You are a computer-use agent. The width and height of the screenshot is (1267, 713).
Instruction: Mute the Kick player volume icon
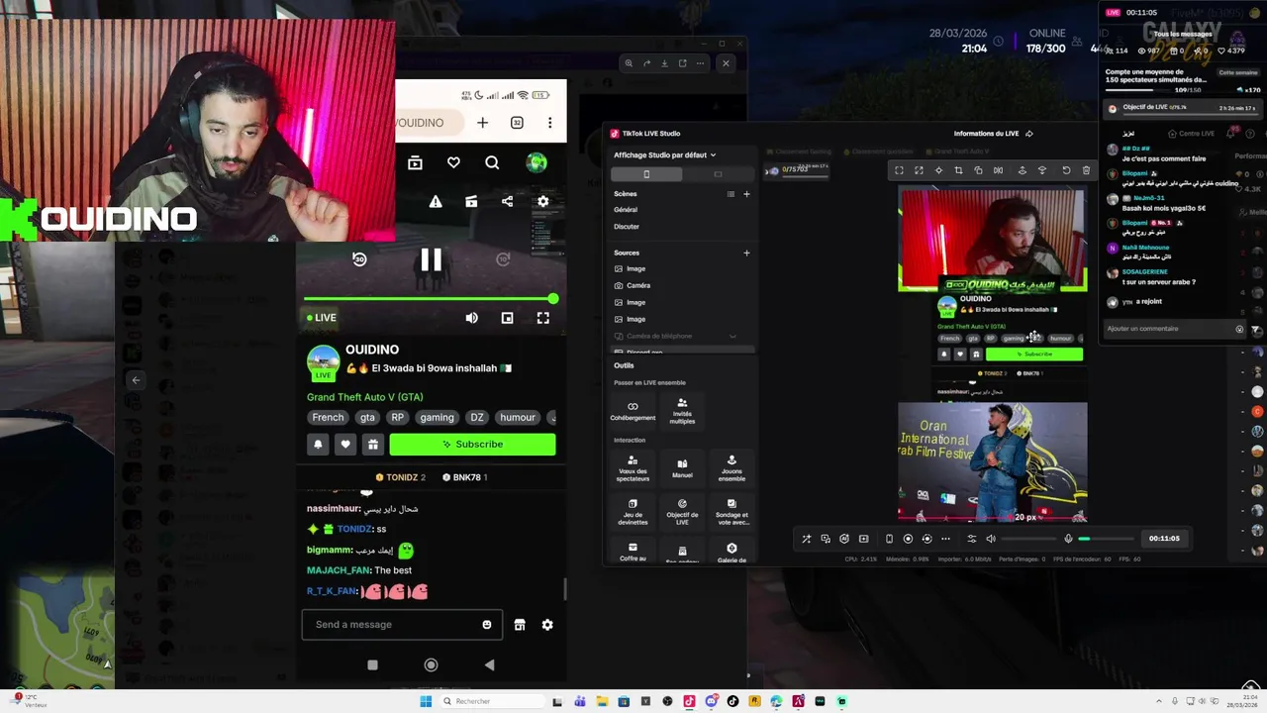point(471,318)
